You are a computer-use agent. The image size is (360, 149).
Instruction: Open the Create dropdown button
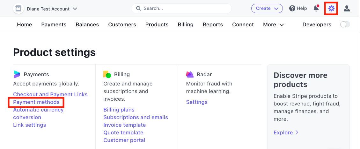point(267,9)
